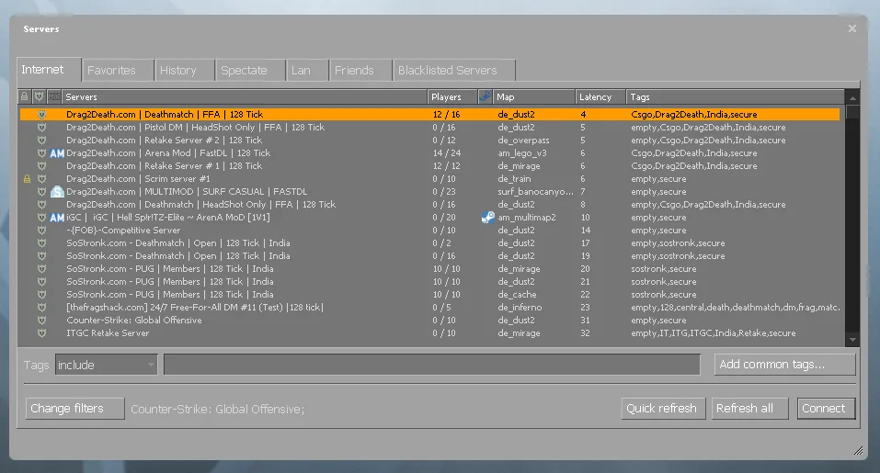Click the Steam workshop icon beside am_multimap2

[x=487, y=218]
